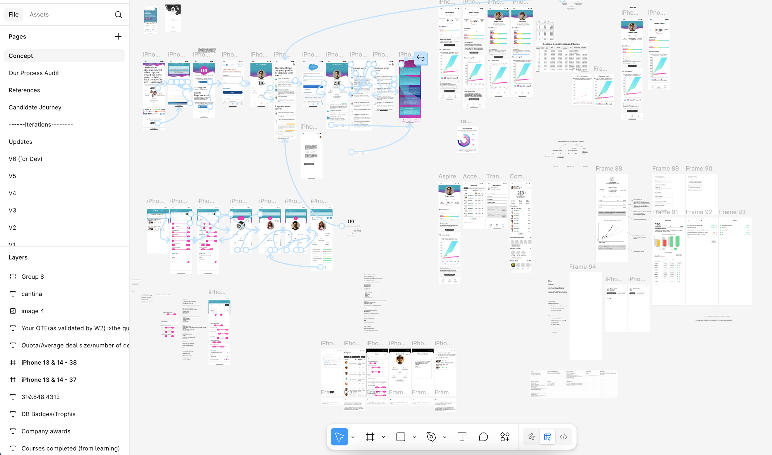Add a new page with plus button
The width and height of the screenshot is (772, 455).
118,36
